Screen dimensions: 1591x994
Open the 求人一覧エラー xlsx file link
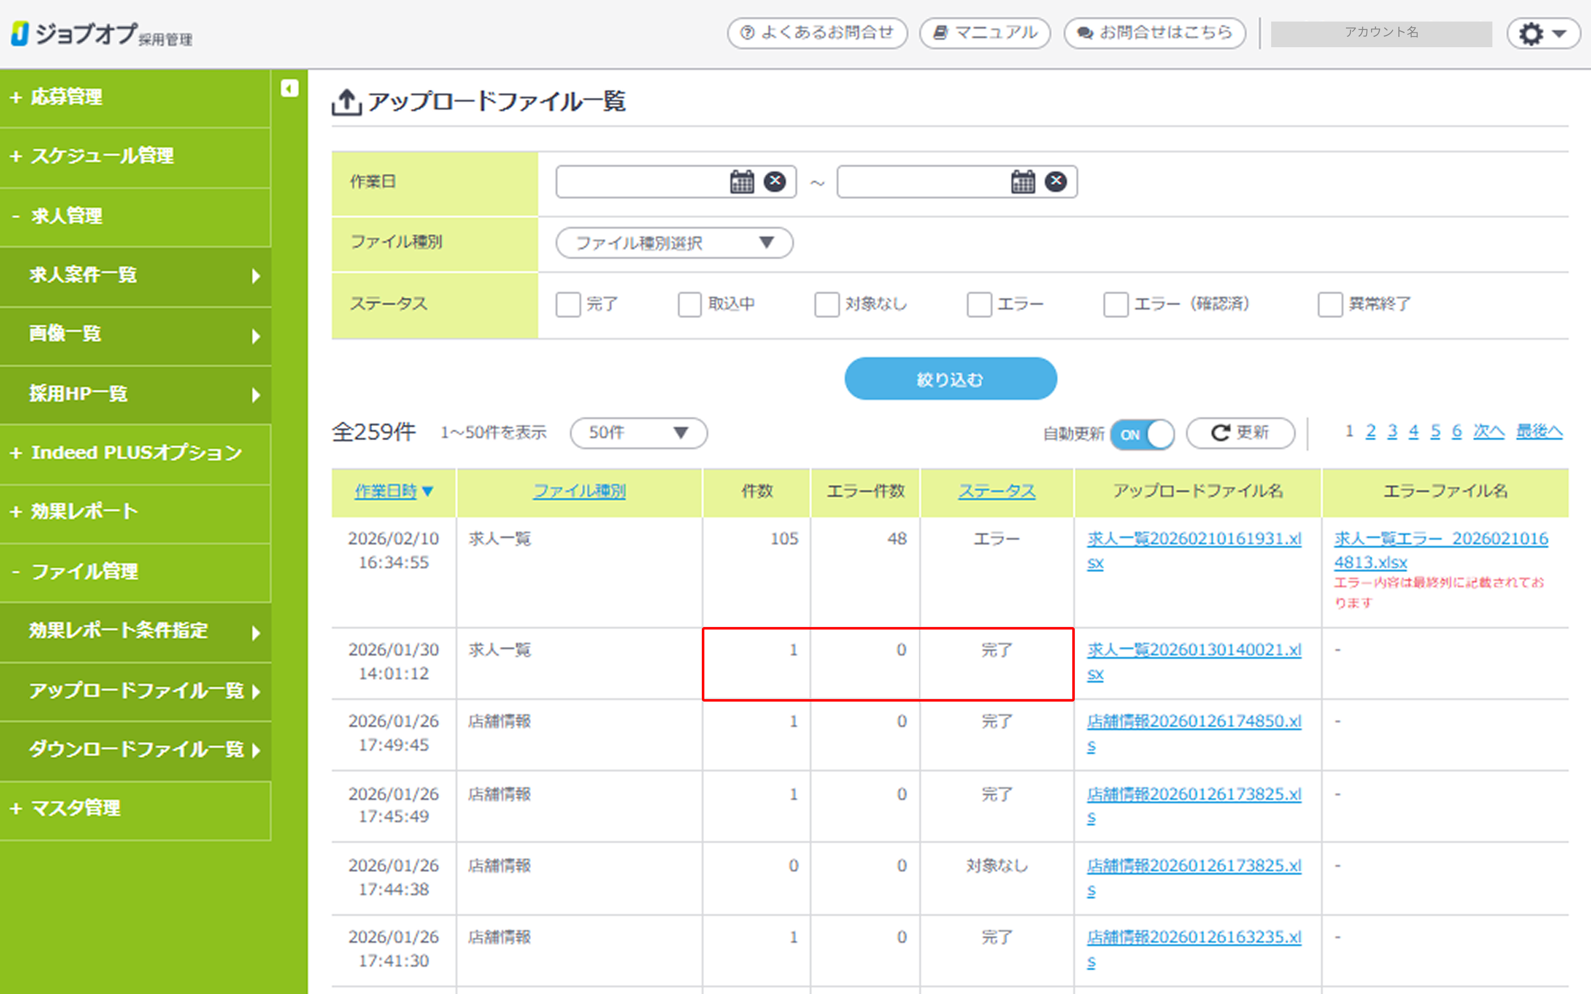tap(1440, 539)
